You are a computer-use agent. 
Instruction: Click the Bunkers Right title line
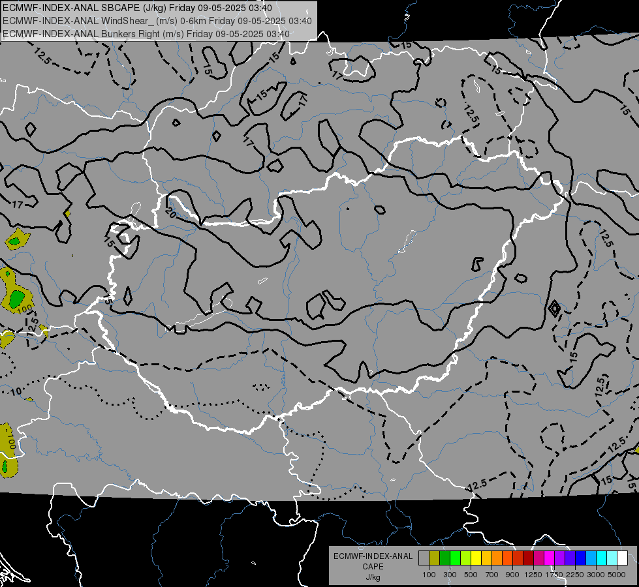(146, 34)
